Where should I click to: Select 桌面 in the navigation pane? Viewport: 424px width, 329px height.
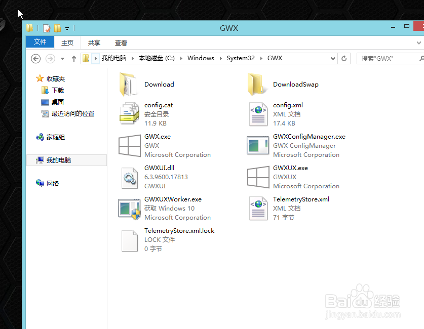pos(57,102)
